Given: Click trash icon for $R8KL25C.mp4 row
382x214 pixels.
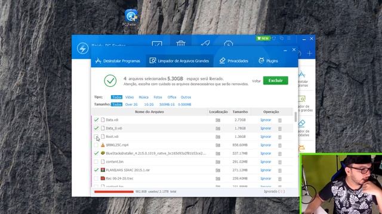Looking at the screenshot, I should tap(280, 145).
